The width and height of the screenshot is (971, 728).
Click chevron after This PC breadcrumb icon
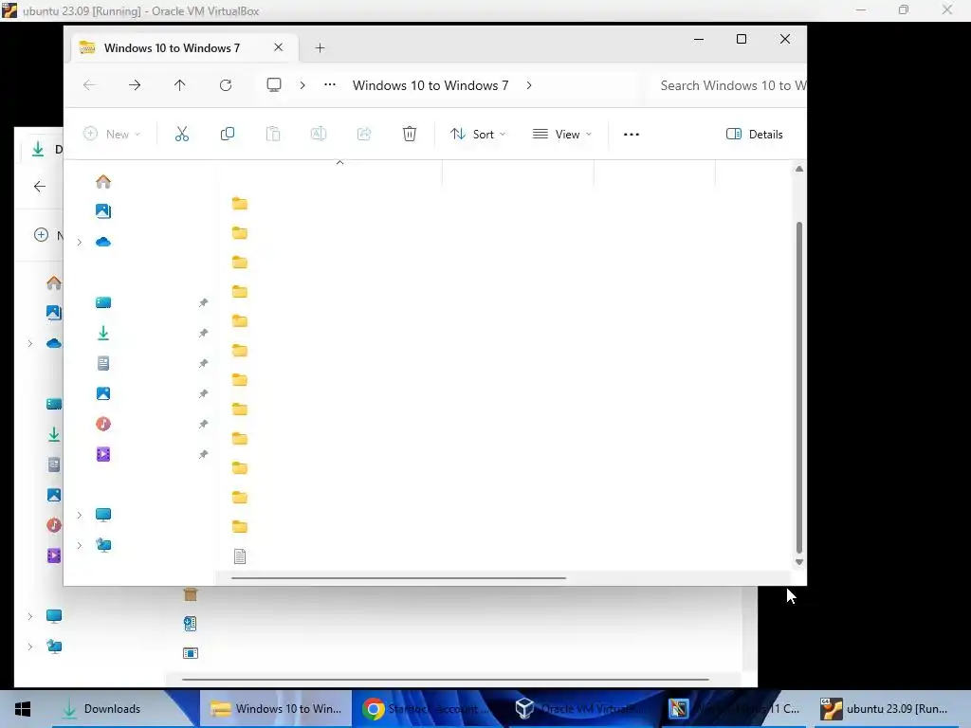pyautogui.click(x=302, y=85)
